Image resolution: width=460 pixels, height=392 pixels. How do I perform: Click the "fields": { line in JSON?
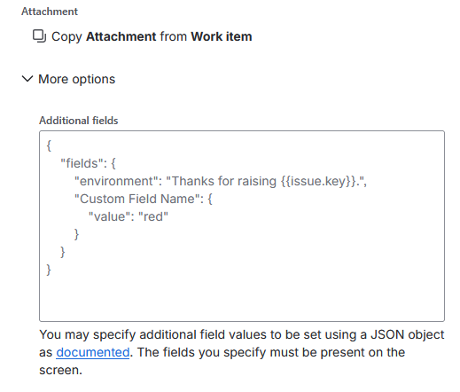click(88, 163)
